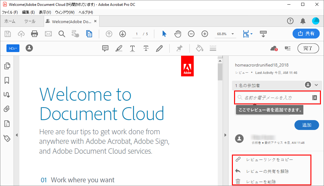Viewport: 324px width, 186px height.
Task: Open the 68.8% zoom level dropdown
Action: [233, 34]
